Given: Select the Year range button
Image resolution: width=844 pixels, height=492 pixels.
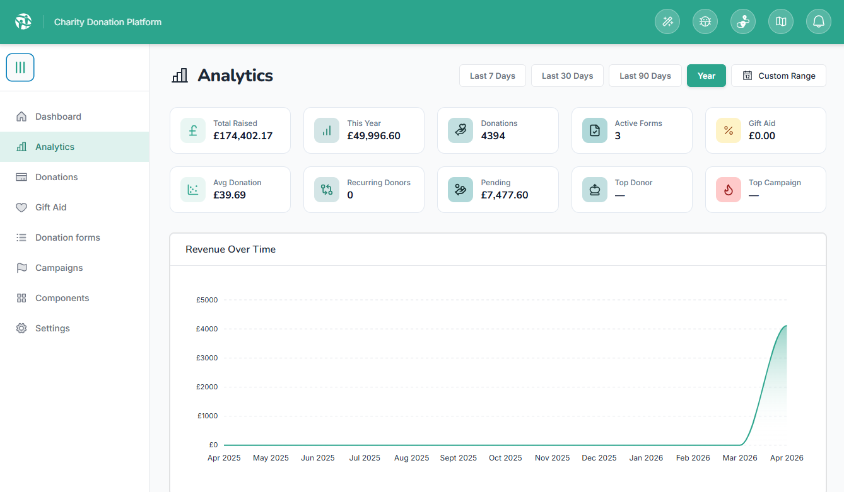Looking at the screenshot, I should 706,76.
